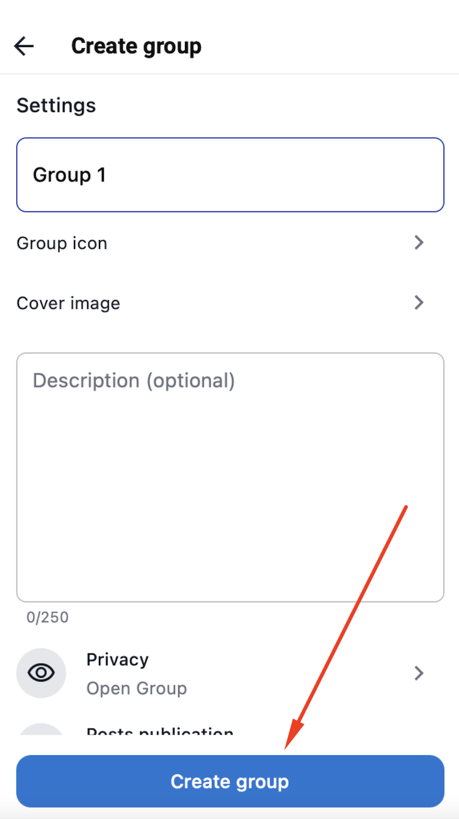The image size is (459, 819).
Task: Open the Privacy setting label
Action: tap(117, 659)
